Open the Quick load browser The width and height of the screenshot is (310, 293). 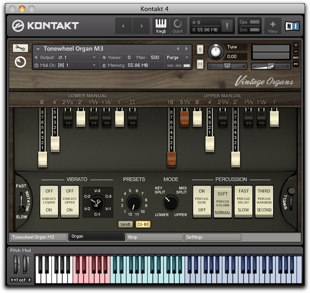[178, 26]
